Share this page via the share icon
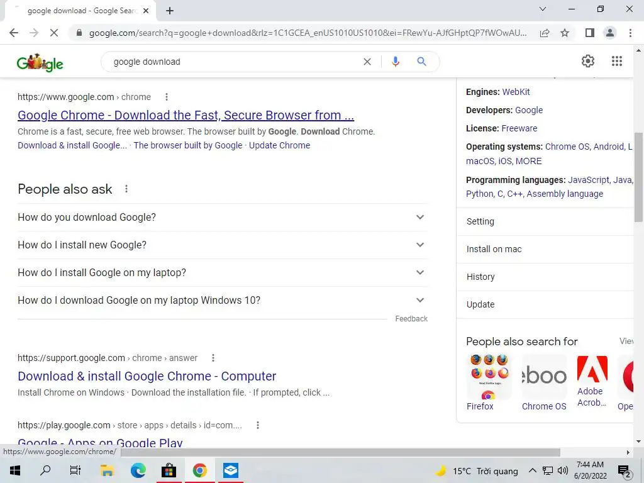The width and height of the screenshot is (644, 483). [x=545, y=33]
